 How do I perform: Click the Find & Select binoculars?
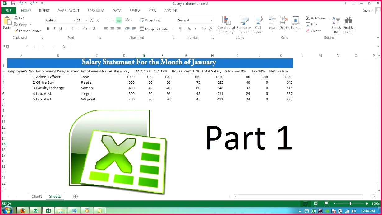pyautogui.click(x=348, y=25)
